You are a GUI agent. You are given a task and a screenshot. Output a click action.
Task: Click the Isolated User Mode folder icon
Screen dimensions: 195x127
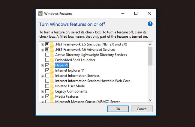[x=52, y=86]
